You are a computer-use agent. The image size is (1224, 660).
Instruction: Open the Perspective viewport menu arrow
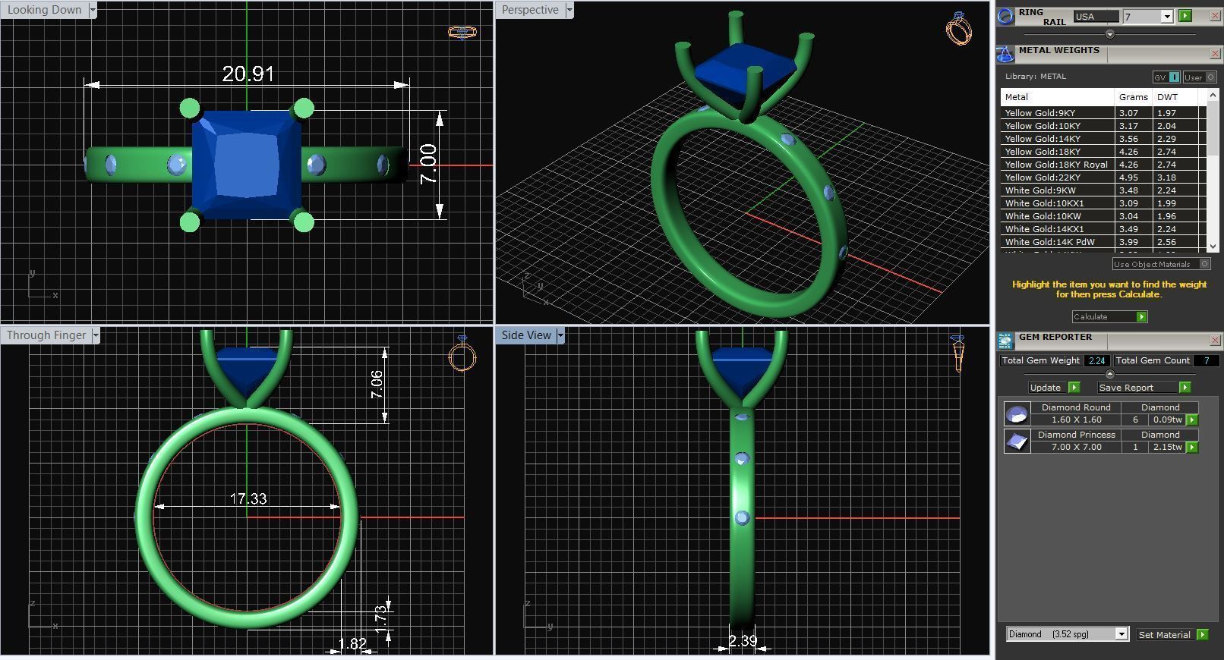coord(569,10)
